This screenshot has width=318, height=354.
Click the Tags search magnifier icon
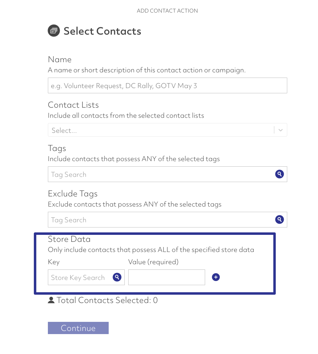(x=280, y=174)
